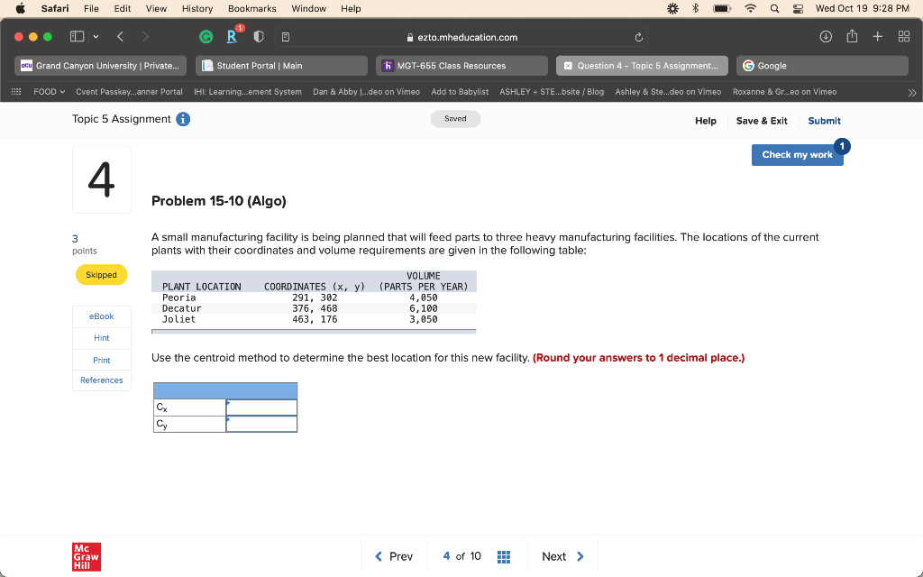This screenshot has height=577, width=923.
Task: Click the ezto.mheducation.com address bar
Action: (x=461, y=37)
